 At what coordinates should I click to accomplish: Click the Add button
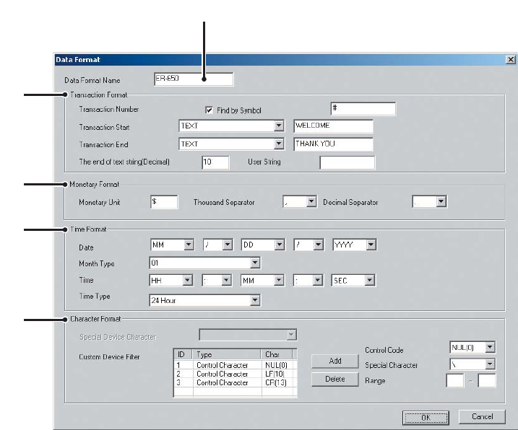335,361
